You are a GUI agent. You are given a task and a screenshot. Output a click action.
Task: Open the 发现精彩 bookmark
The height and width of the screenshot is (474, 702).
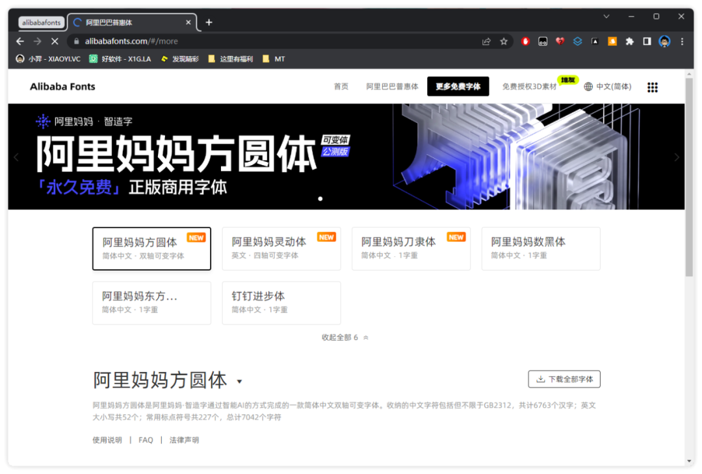pos(179,59)
